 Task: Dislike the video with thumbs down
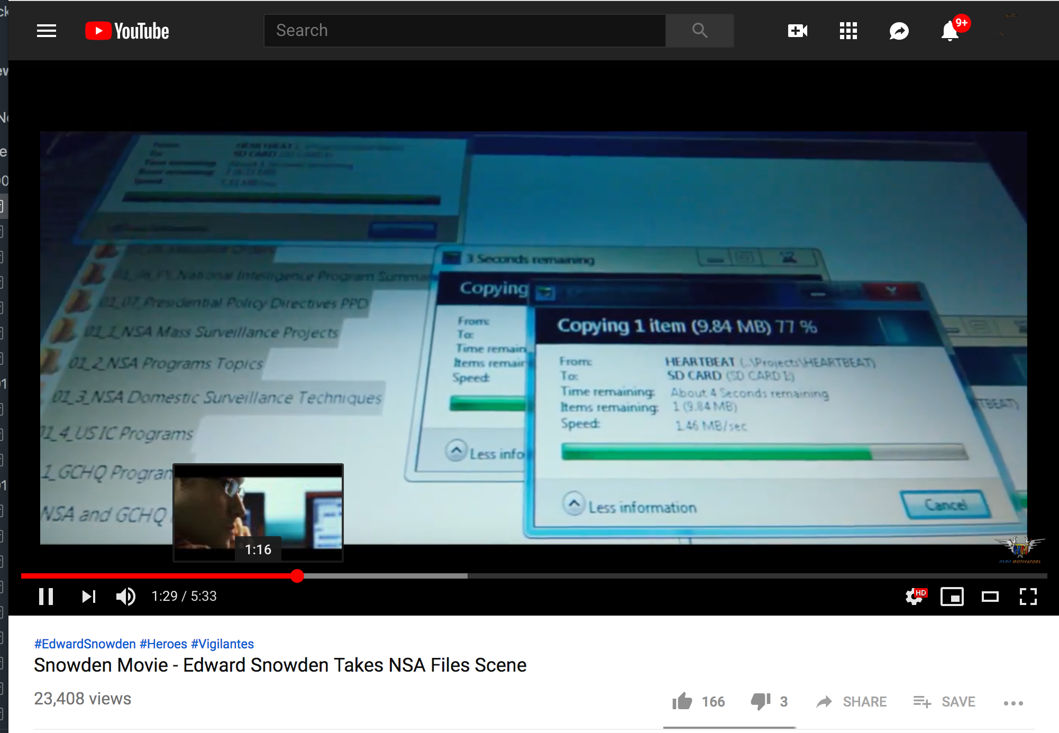pyautogui.click(x=761, y=701)
